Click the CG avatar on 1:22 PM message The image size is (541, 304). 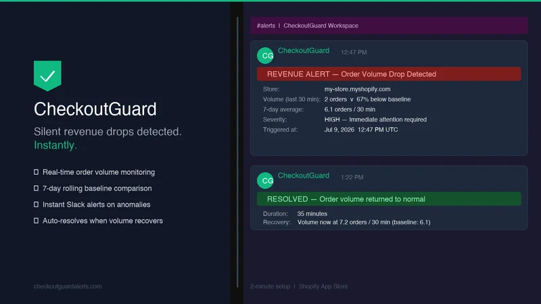265,180
